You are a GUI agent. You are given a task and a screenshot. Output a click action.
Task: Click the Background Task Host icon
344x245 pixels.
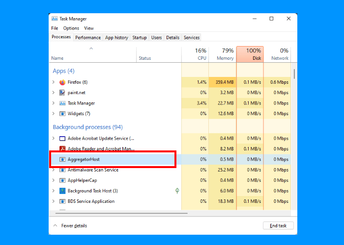pyautogui.click(x=62, y=191)
